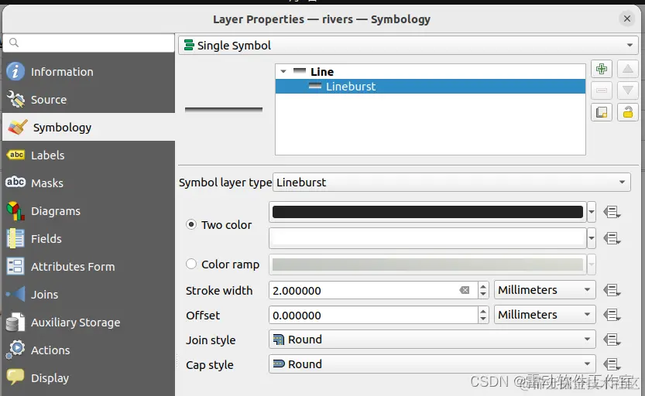Open data-defined override for Offset
The width and height of the screenshot is (645, 396).
[x=612, y=315]
